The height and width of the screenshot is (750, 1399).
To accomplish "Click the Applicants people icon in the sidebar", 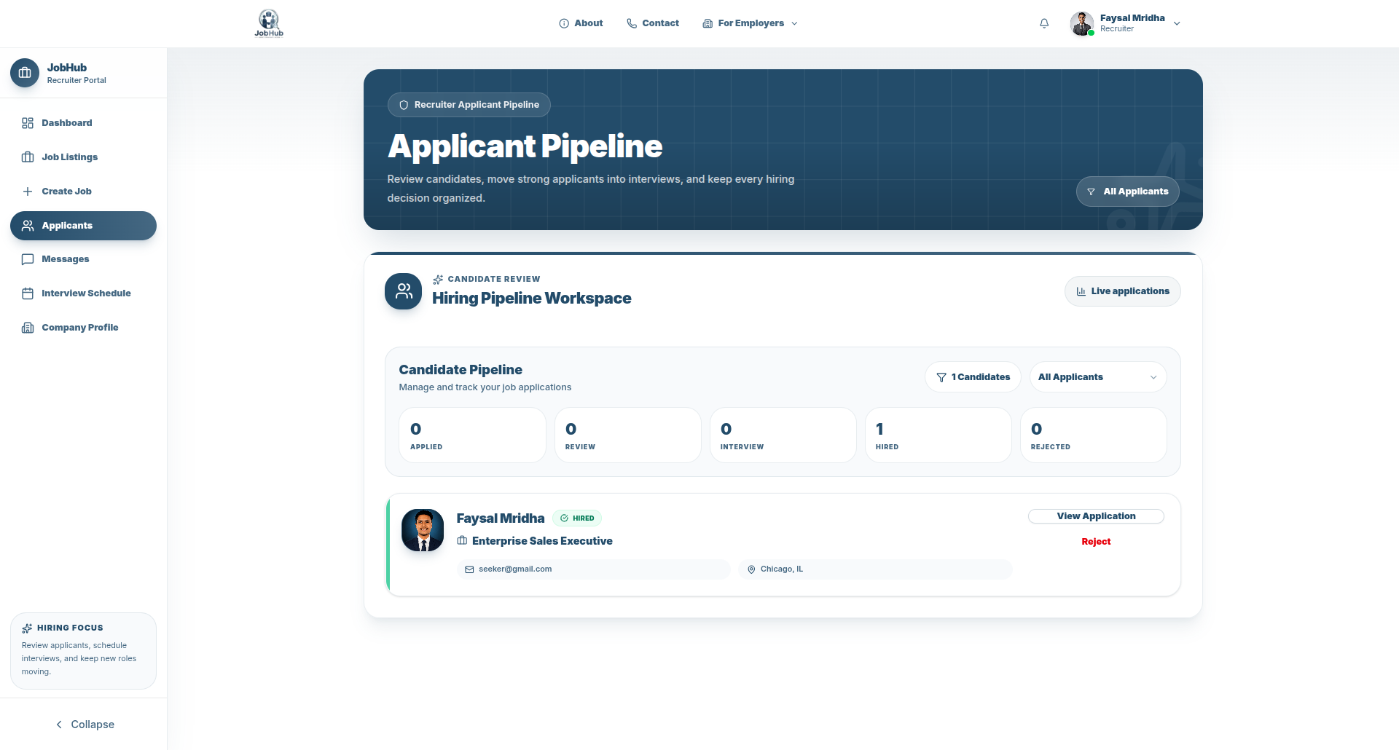I will [x=28, y=226].
